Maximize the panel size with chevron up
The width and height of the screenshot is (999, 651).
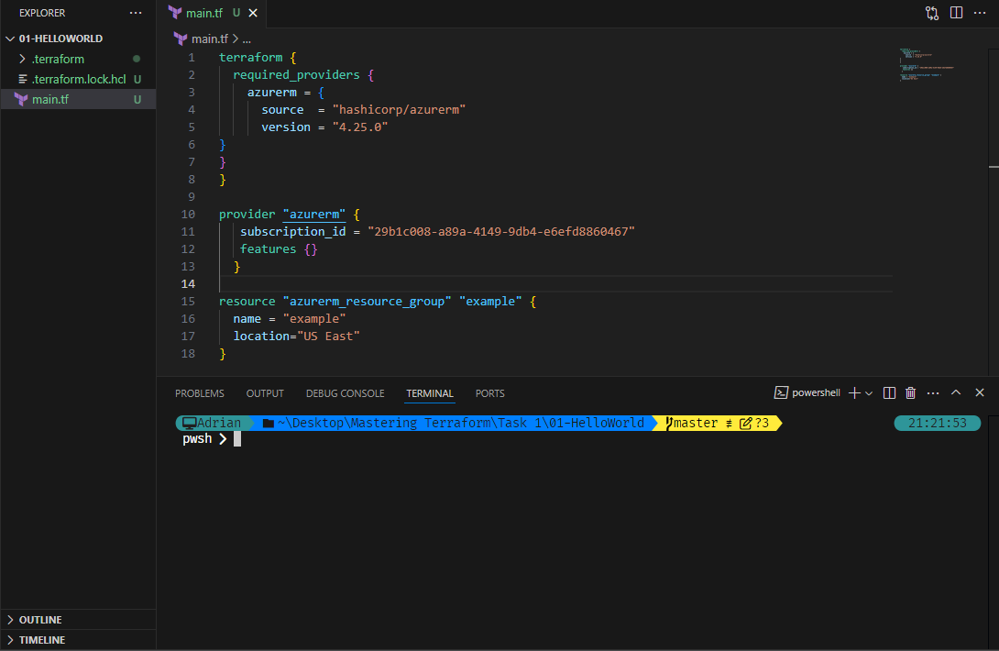pos(956,392)
